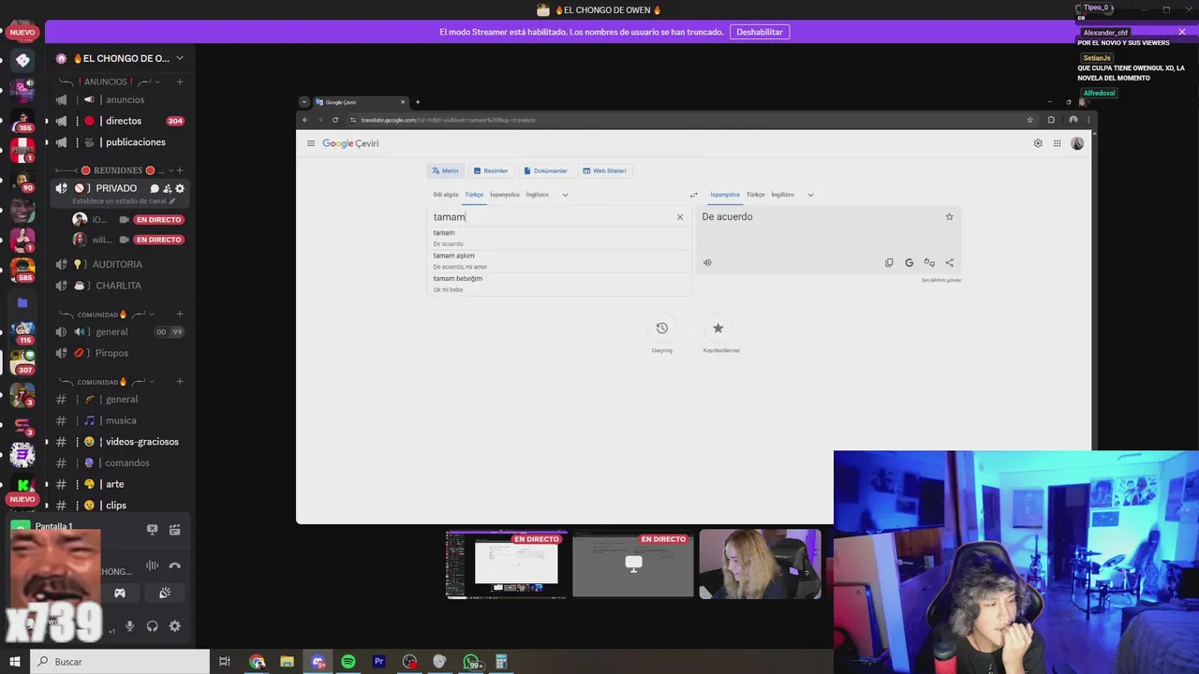
Task: Swap source and target languages
Action: click(693, 195)
